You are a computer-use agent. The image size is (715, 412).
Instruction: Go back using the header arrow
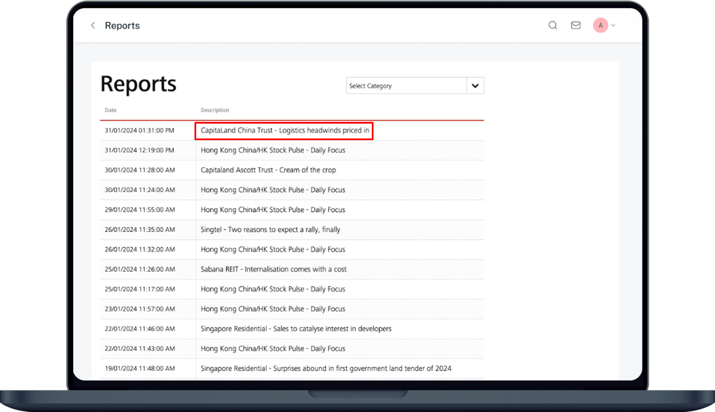coord(93,26)
